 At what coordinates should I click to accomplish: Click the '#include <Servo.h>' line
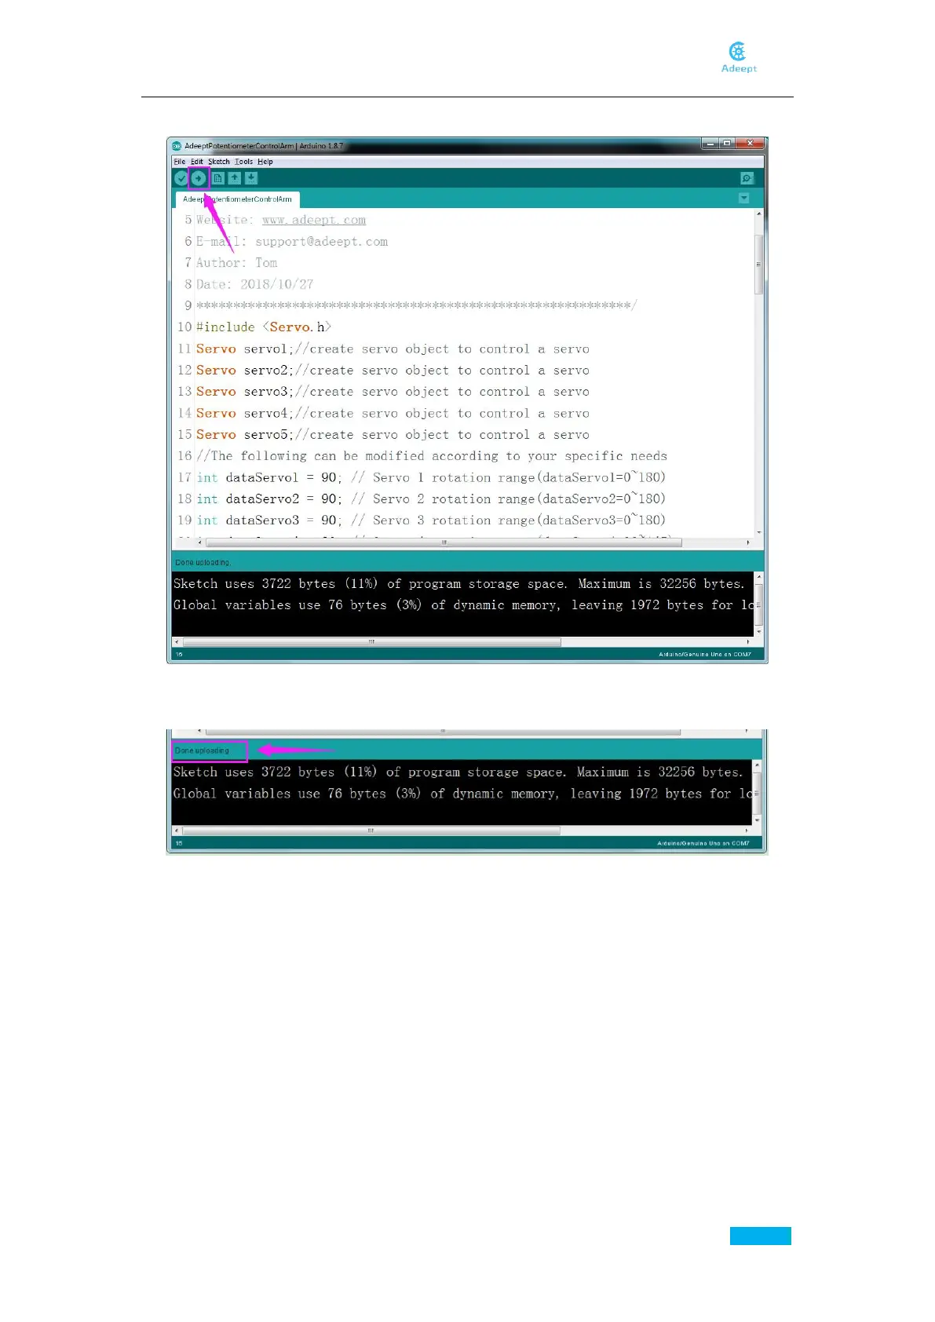[264, 327]
